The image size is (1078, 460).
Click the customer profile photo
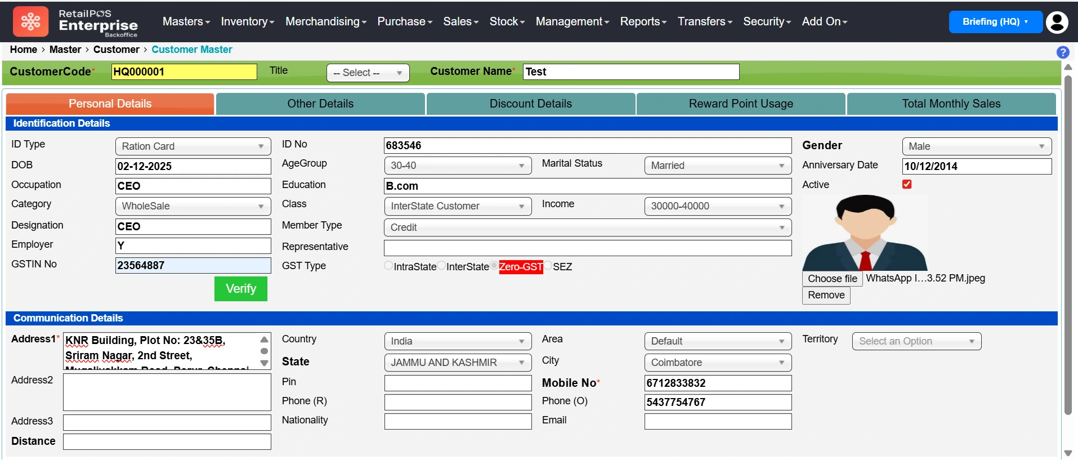point(864,233)
